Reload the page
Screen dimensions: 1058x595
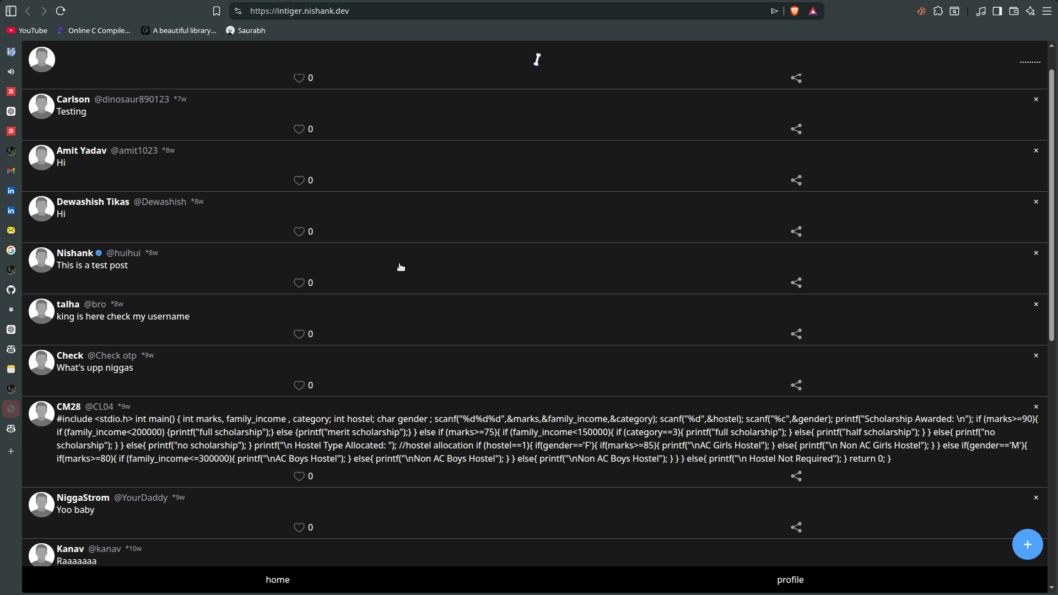[x=61, y=11]
